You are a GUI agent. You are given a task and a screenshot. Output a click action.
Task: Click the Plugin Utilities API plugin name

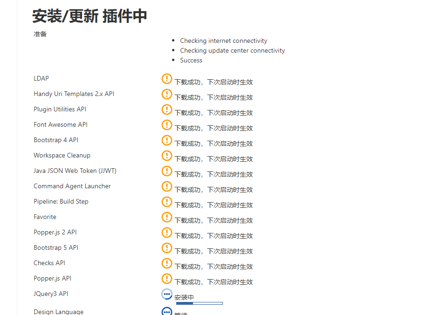click(60, 109)
